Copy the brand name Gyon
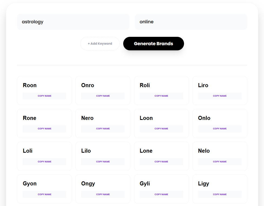The height and width of the screenshot is (206, 264). pos(44,194)
